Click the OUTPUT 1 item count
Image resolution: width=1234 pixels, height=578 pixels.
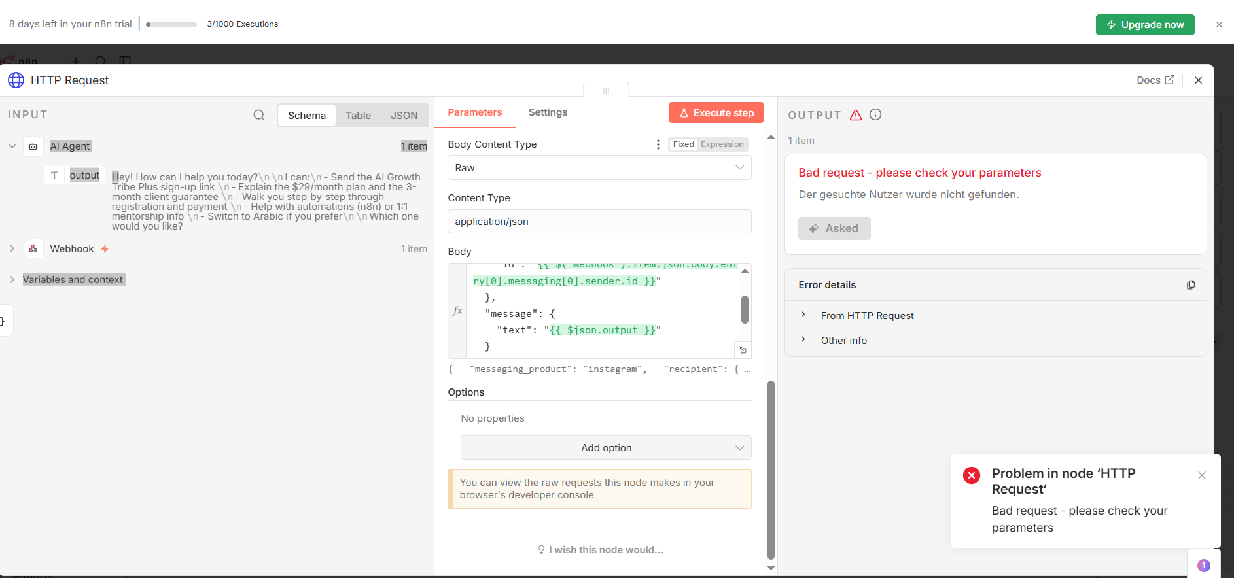[x=801, y=141]
